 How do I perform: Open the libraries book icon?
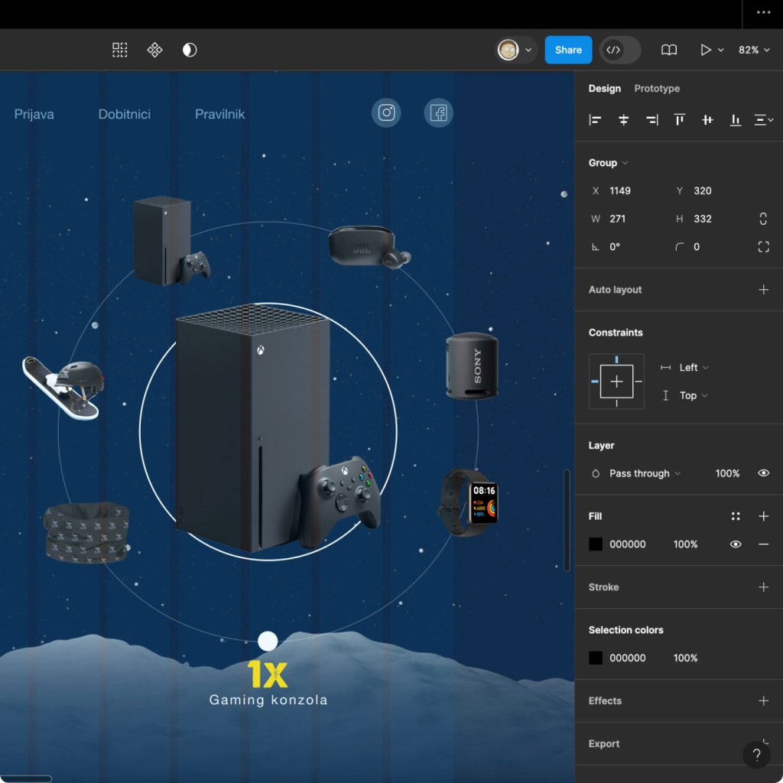[x=669, y=50]
